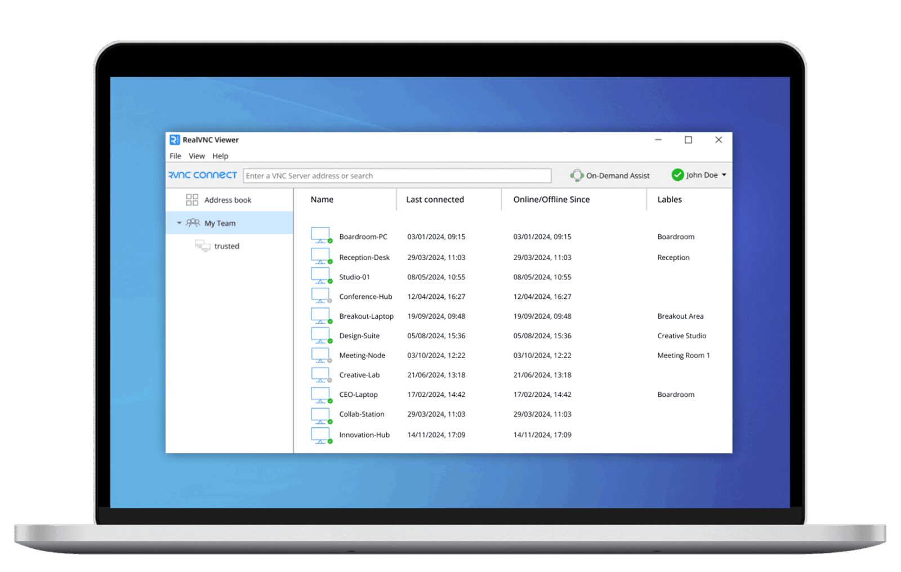Click the Boardroom-PC computer icon

click(x=320, y=235)
